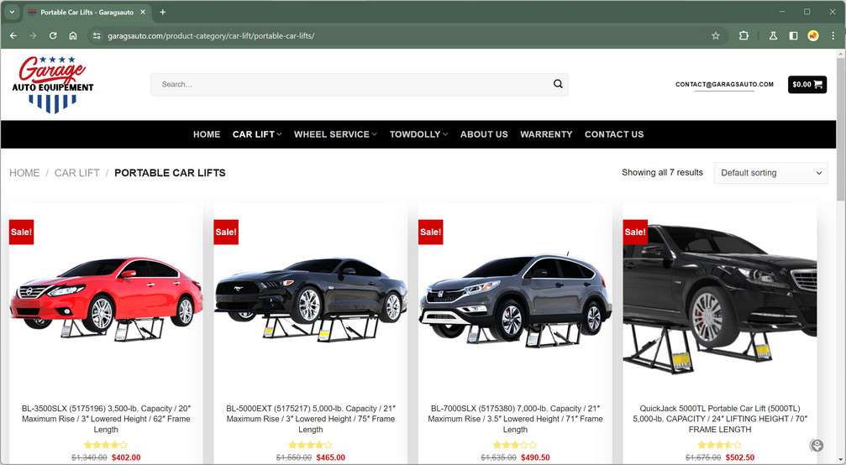Viewport: 846px width, 465px height.
Task: Click the star rating under BL-3500SLX
Action: tap(106, 445)
